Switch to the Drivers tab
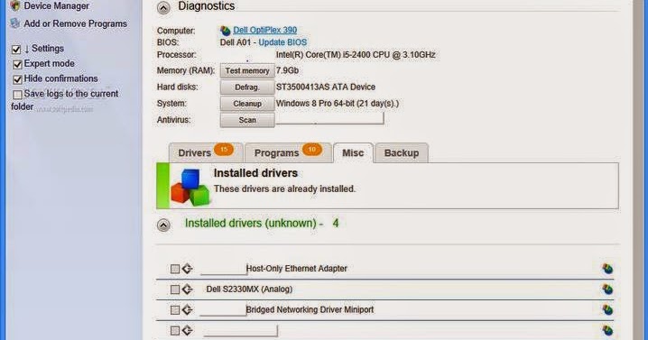648x340 pixels. click(206, 152)
